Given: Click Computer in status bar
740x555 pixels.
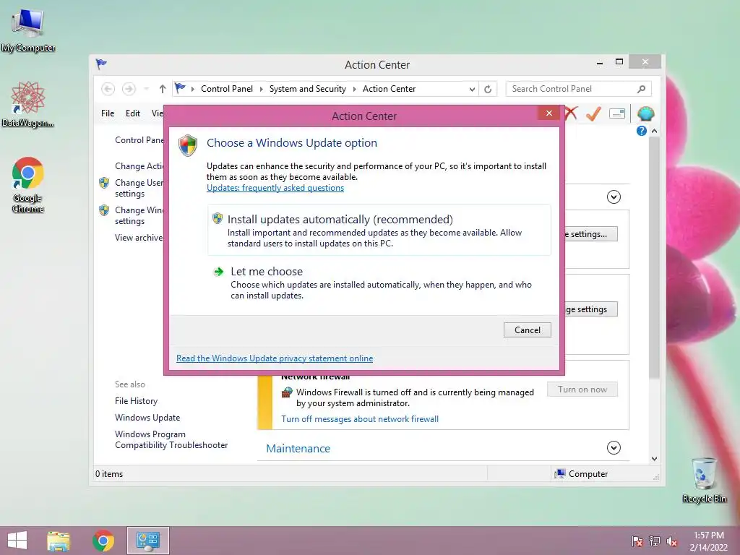Looking at the screenshot, I should click(582, 474).
